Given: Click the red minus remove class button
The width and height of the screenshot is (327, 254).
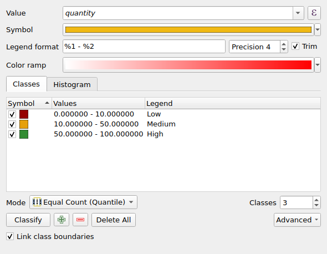Looking at the screenshot, I should 80,220.
